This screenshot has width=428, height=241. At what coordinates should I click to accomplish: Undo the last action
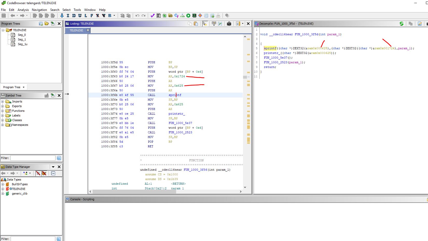pos(137,15)
